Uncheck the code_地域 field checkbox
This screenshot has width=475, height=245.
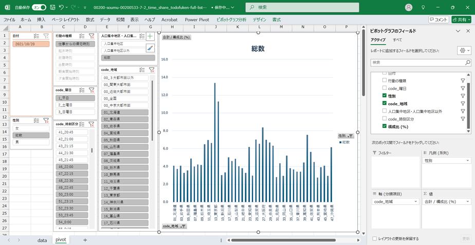385,103
